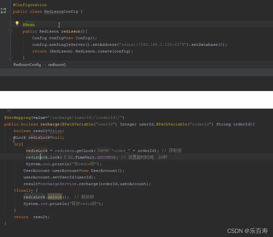
Task: Click the @GetMapping annotation
Action: (x=17, y=118)
